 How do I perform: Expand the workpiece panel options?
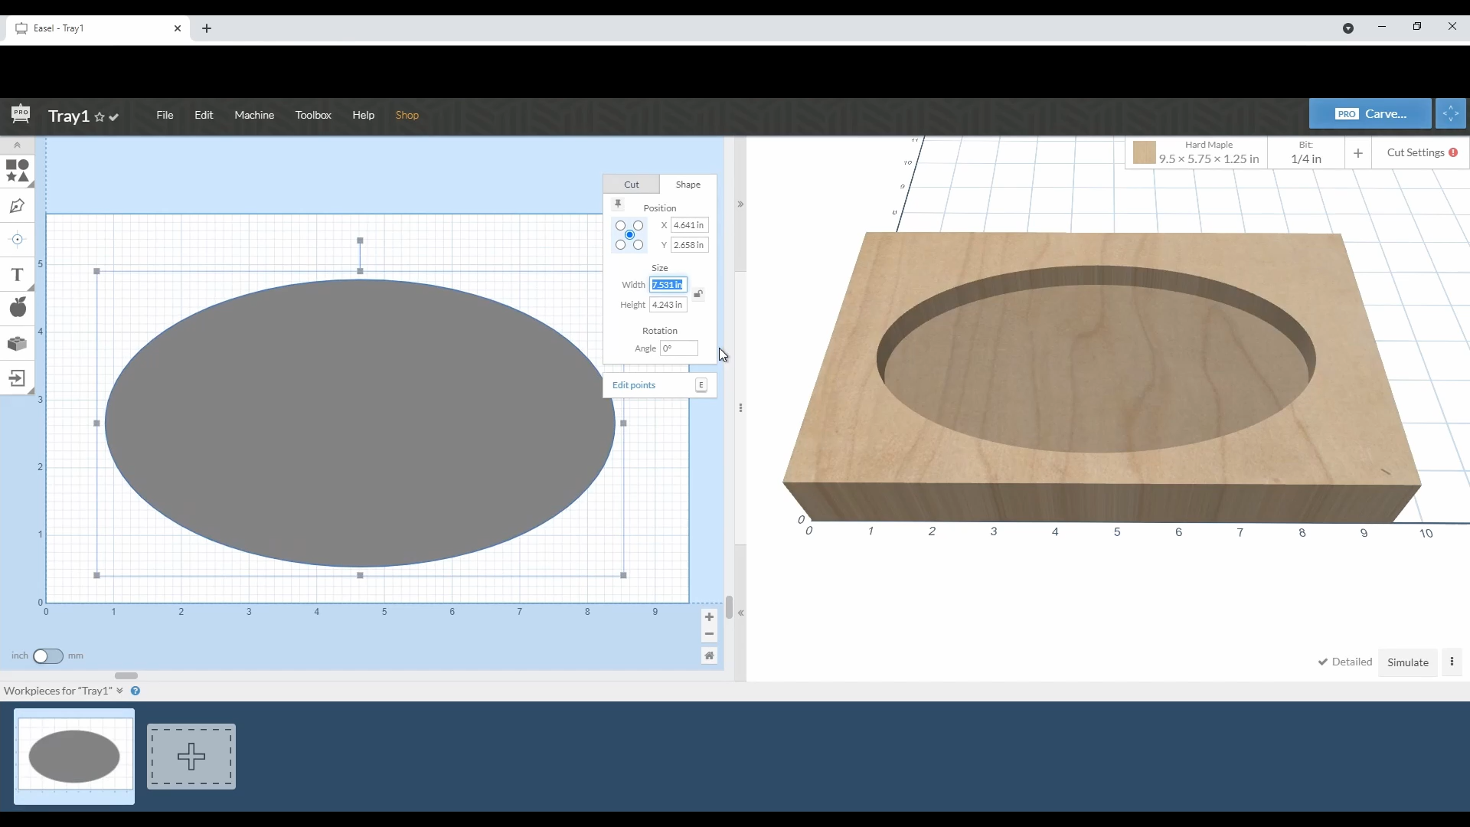coord(118,691)
